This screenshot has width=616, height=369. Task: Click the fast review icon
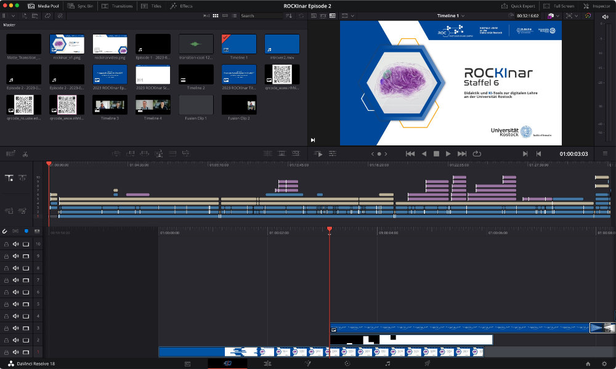pyautogui.click(x=318, y=153)
